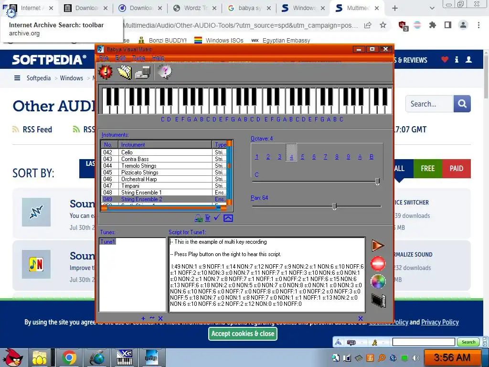Click the document-lines icon under Instruments list
The image size is (489, 367).
(x=207, y=218)
